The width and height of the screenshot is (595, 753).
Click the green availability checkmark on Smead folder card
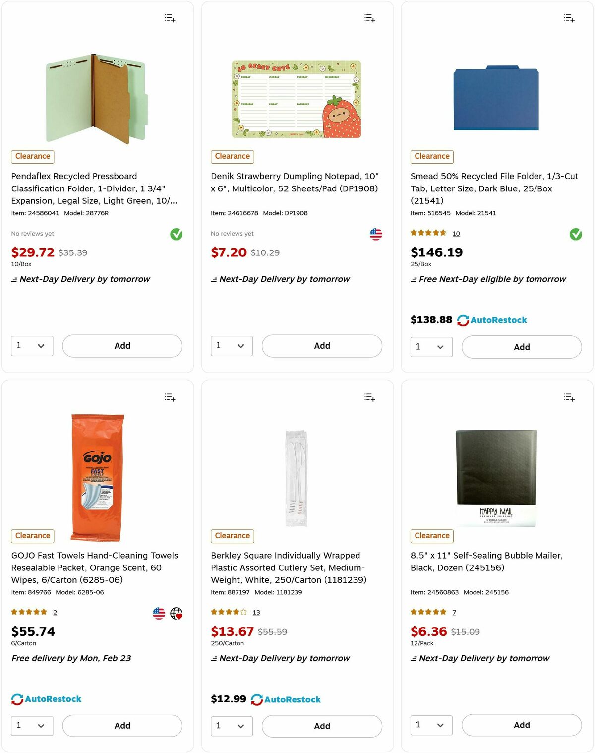tap(575, 234)
